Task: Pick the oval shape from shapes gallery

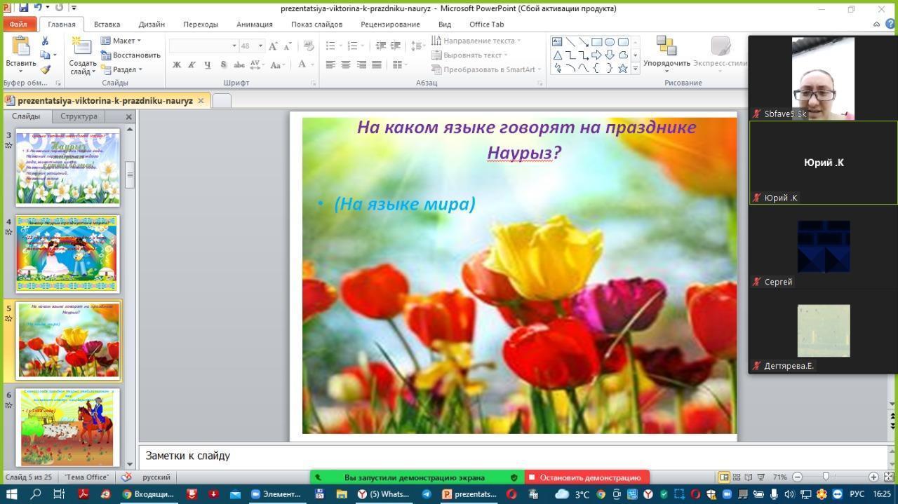Action: [x=610, y=41]
